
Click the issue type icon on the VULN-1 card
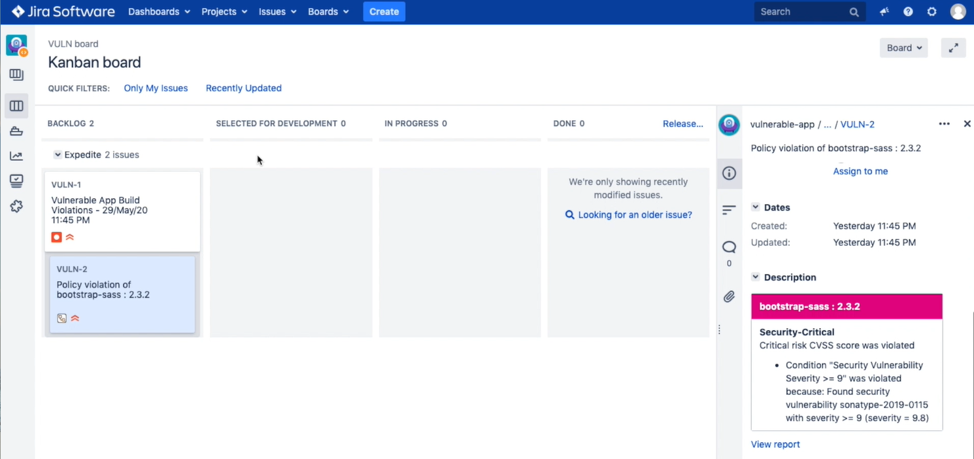[57, 237]
